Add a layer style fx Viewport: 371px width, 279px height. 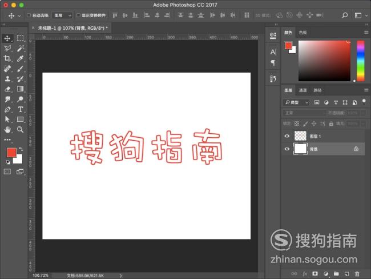click(305, 274)
